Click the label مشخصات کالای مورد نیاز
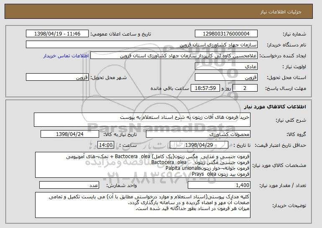 [x=279, y=165]
